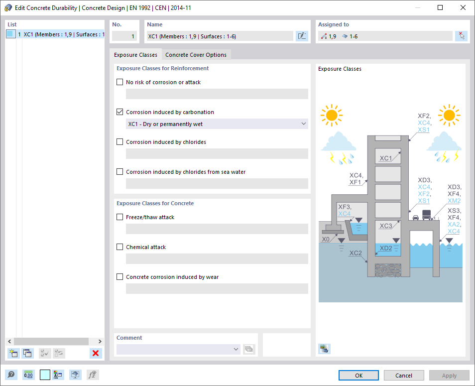475x386 pixels.
Task: Click the Name input field
Action: pos(220,36)
